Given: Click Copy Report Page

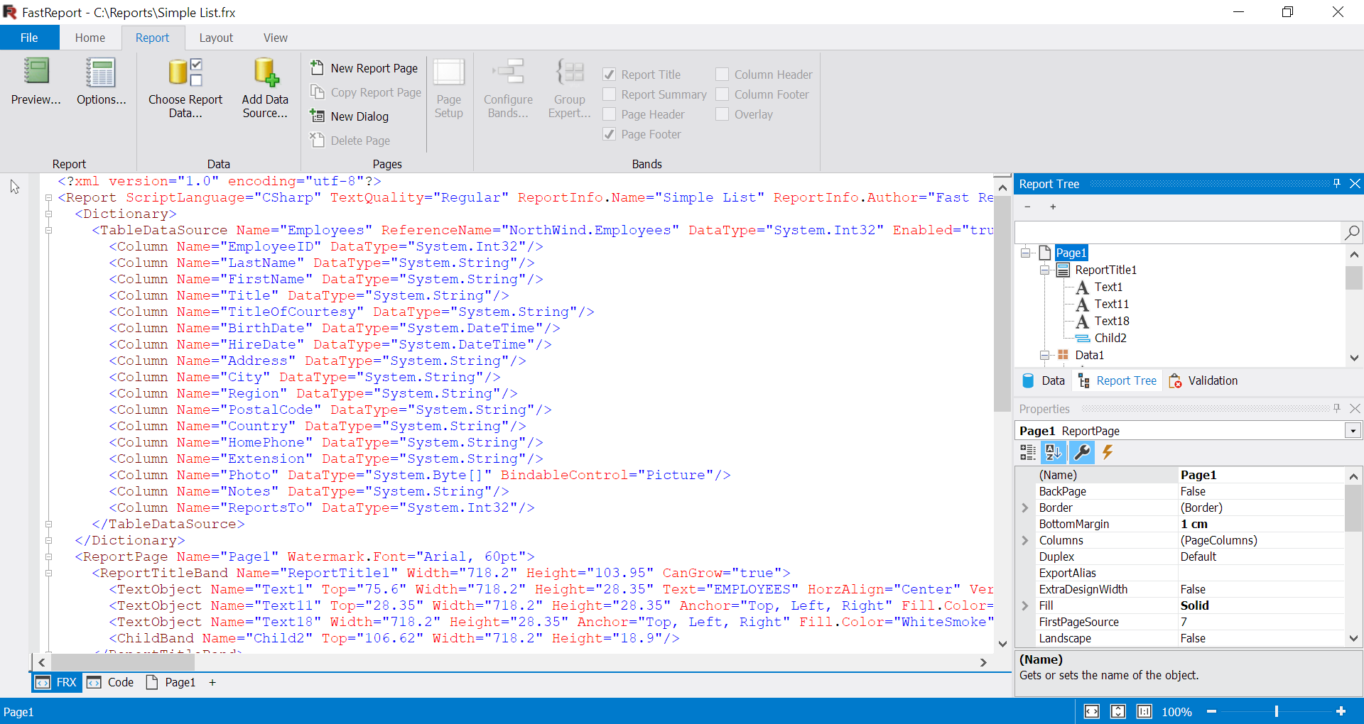Looking at the screenshot, I should (x=367, y=92).
